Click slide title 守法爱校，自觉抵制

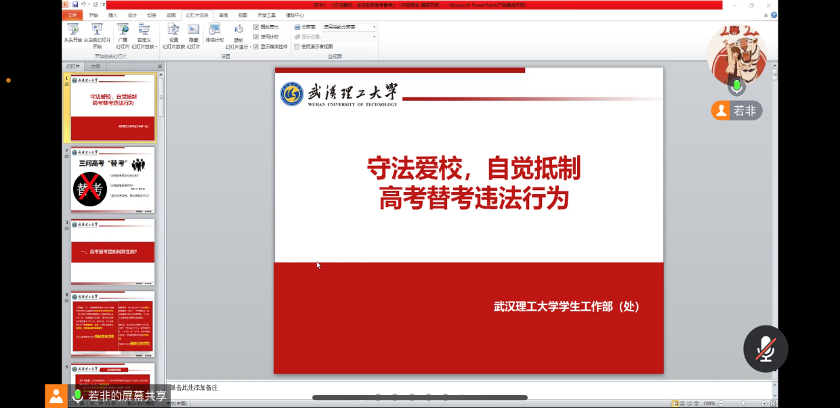click(474, 168)
